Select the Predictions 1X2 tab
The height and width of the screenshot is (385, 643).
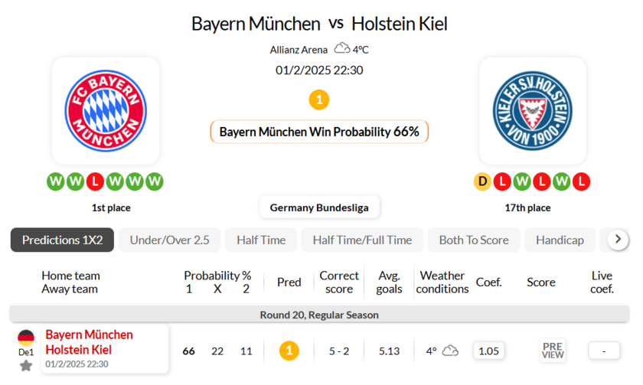(x=62, y=240)
